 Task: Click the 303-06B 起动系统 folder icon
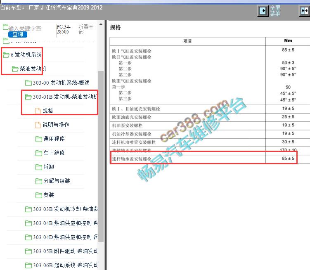(x=28, y=265)
